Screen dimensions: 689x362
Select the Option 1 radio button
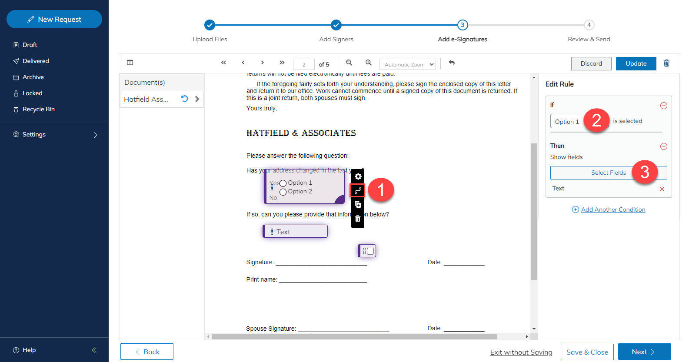point(283,183)
